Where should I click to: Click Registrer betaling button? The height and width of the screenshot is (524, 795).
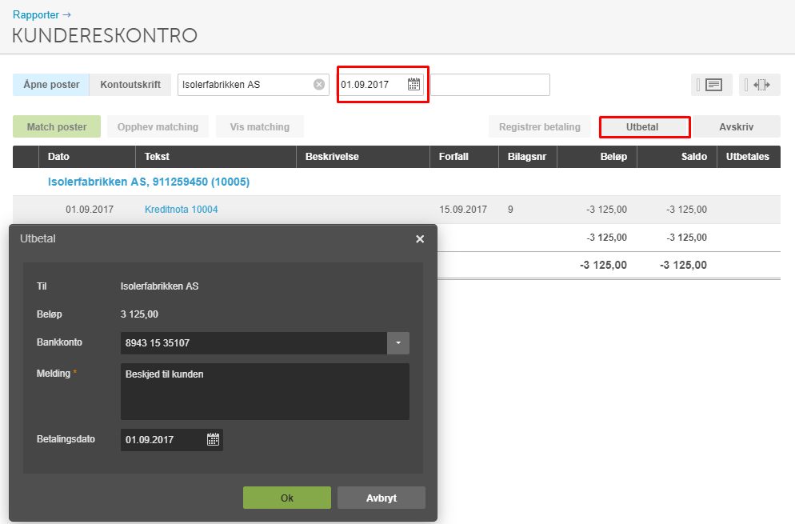(539, 127)
